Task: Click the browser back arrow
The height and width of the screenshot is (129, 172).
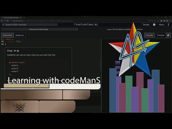Action: point(2,21)
